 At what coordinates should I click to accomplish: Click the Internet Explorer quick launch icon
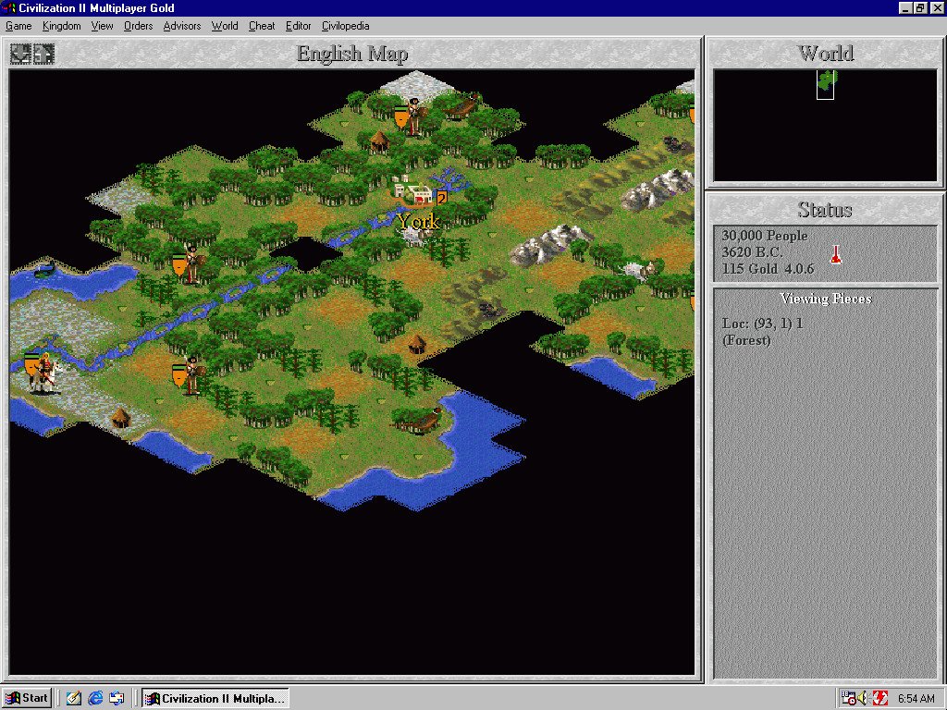(95, 698)
